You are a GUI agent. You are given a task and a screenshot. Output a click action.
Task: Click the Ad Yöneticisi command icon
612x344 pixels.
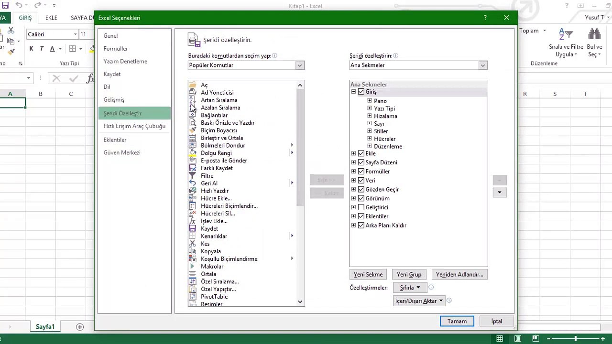point(193,93)
